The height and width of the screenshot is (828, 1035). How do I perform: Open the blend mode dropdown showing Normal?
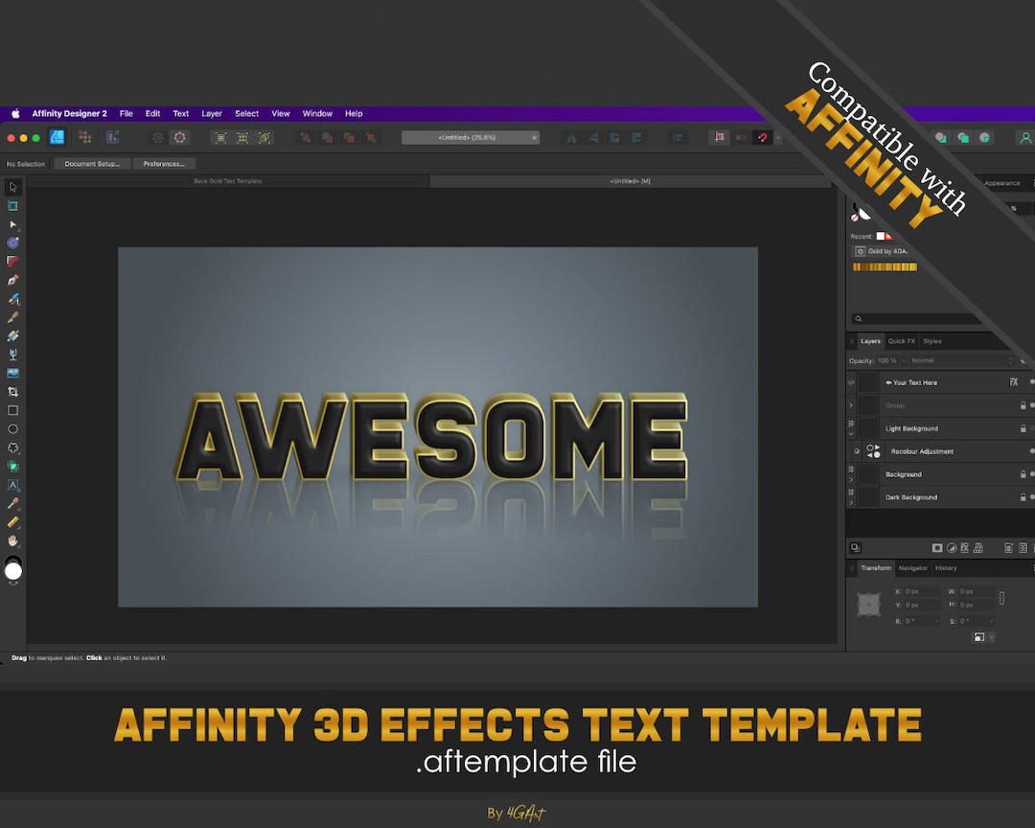tap(923, 360)
